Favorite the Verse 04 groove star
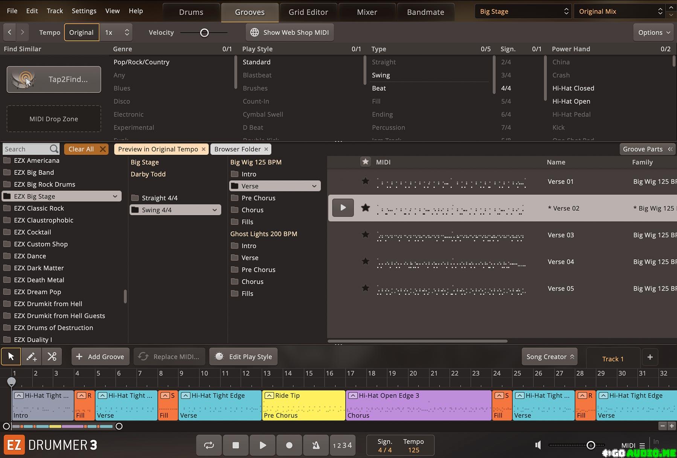The image size is (677, 458). 365,261
